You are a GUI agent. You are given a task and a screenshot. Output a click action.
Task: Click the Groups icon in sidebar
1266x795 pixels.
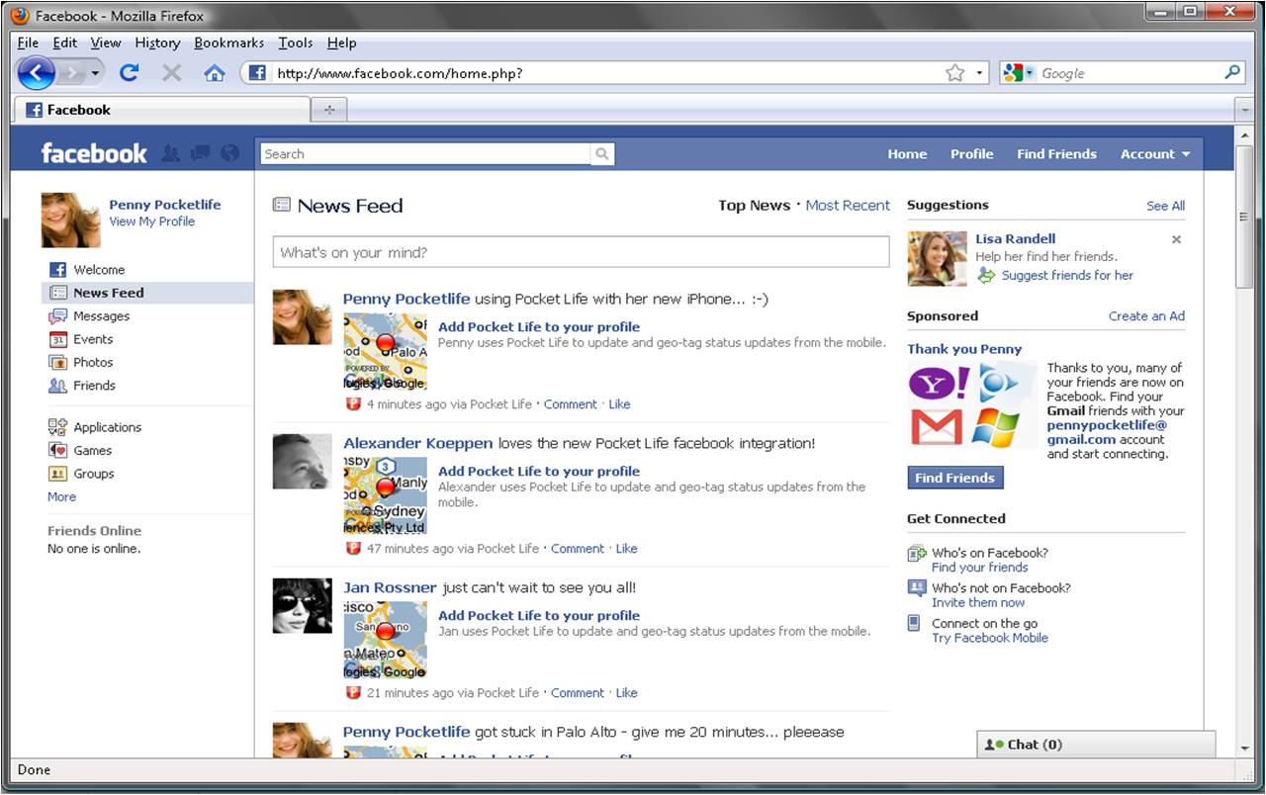[x=57, y=474]
